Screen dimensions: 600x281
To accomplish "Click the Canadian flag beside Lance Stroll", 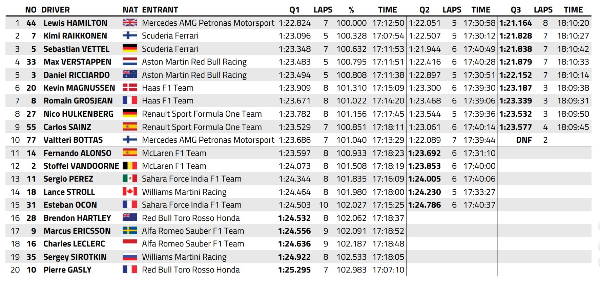I will (x=130, y=192).
